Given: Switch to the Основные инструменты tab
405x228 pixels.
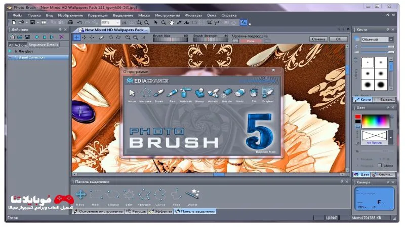Looking at the screenshot, I should pos(98,211).
